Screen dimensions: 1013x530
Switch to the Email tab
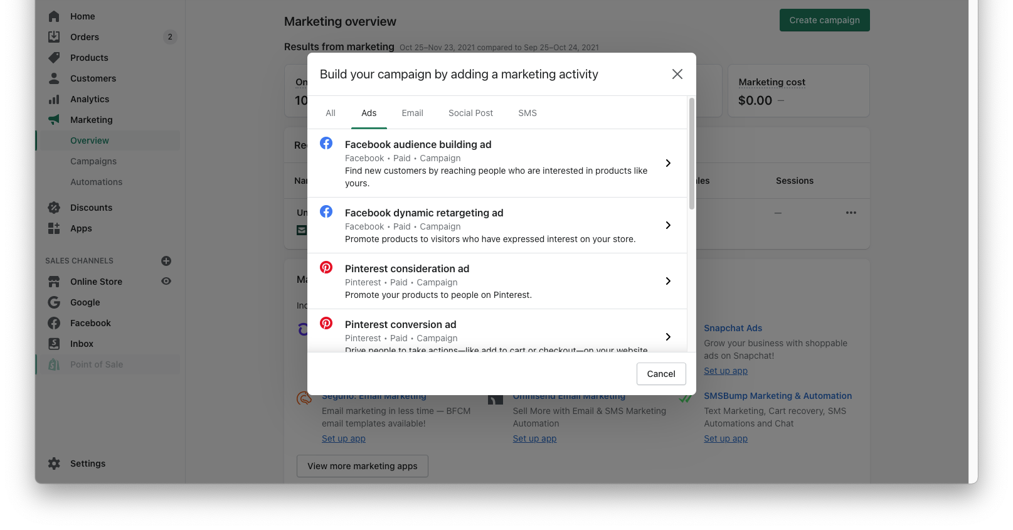click(413, 113)
